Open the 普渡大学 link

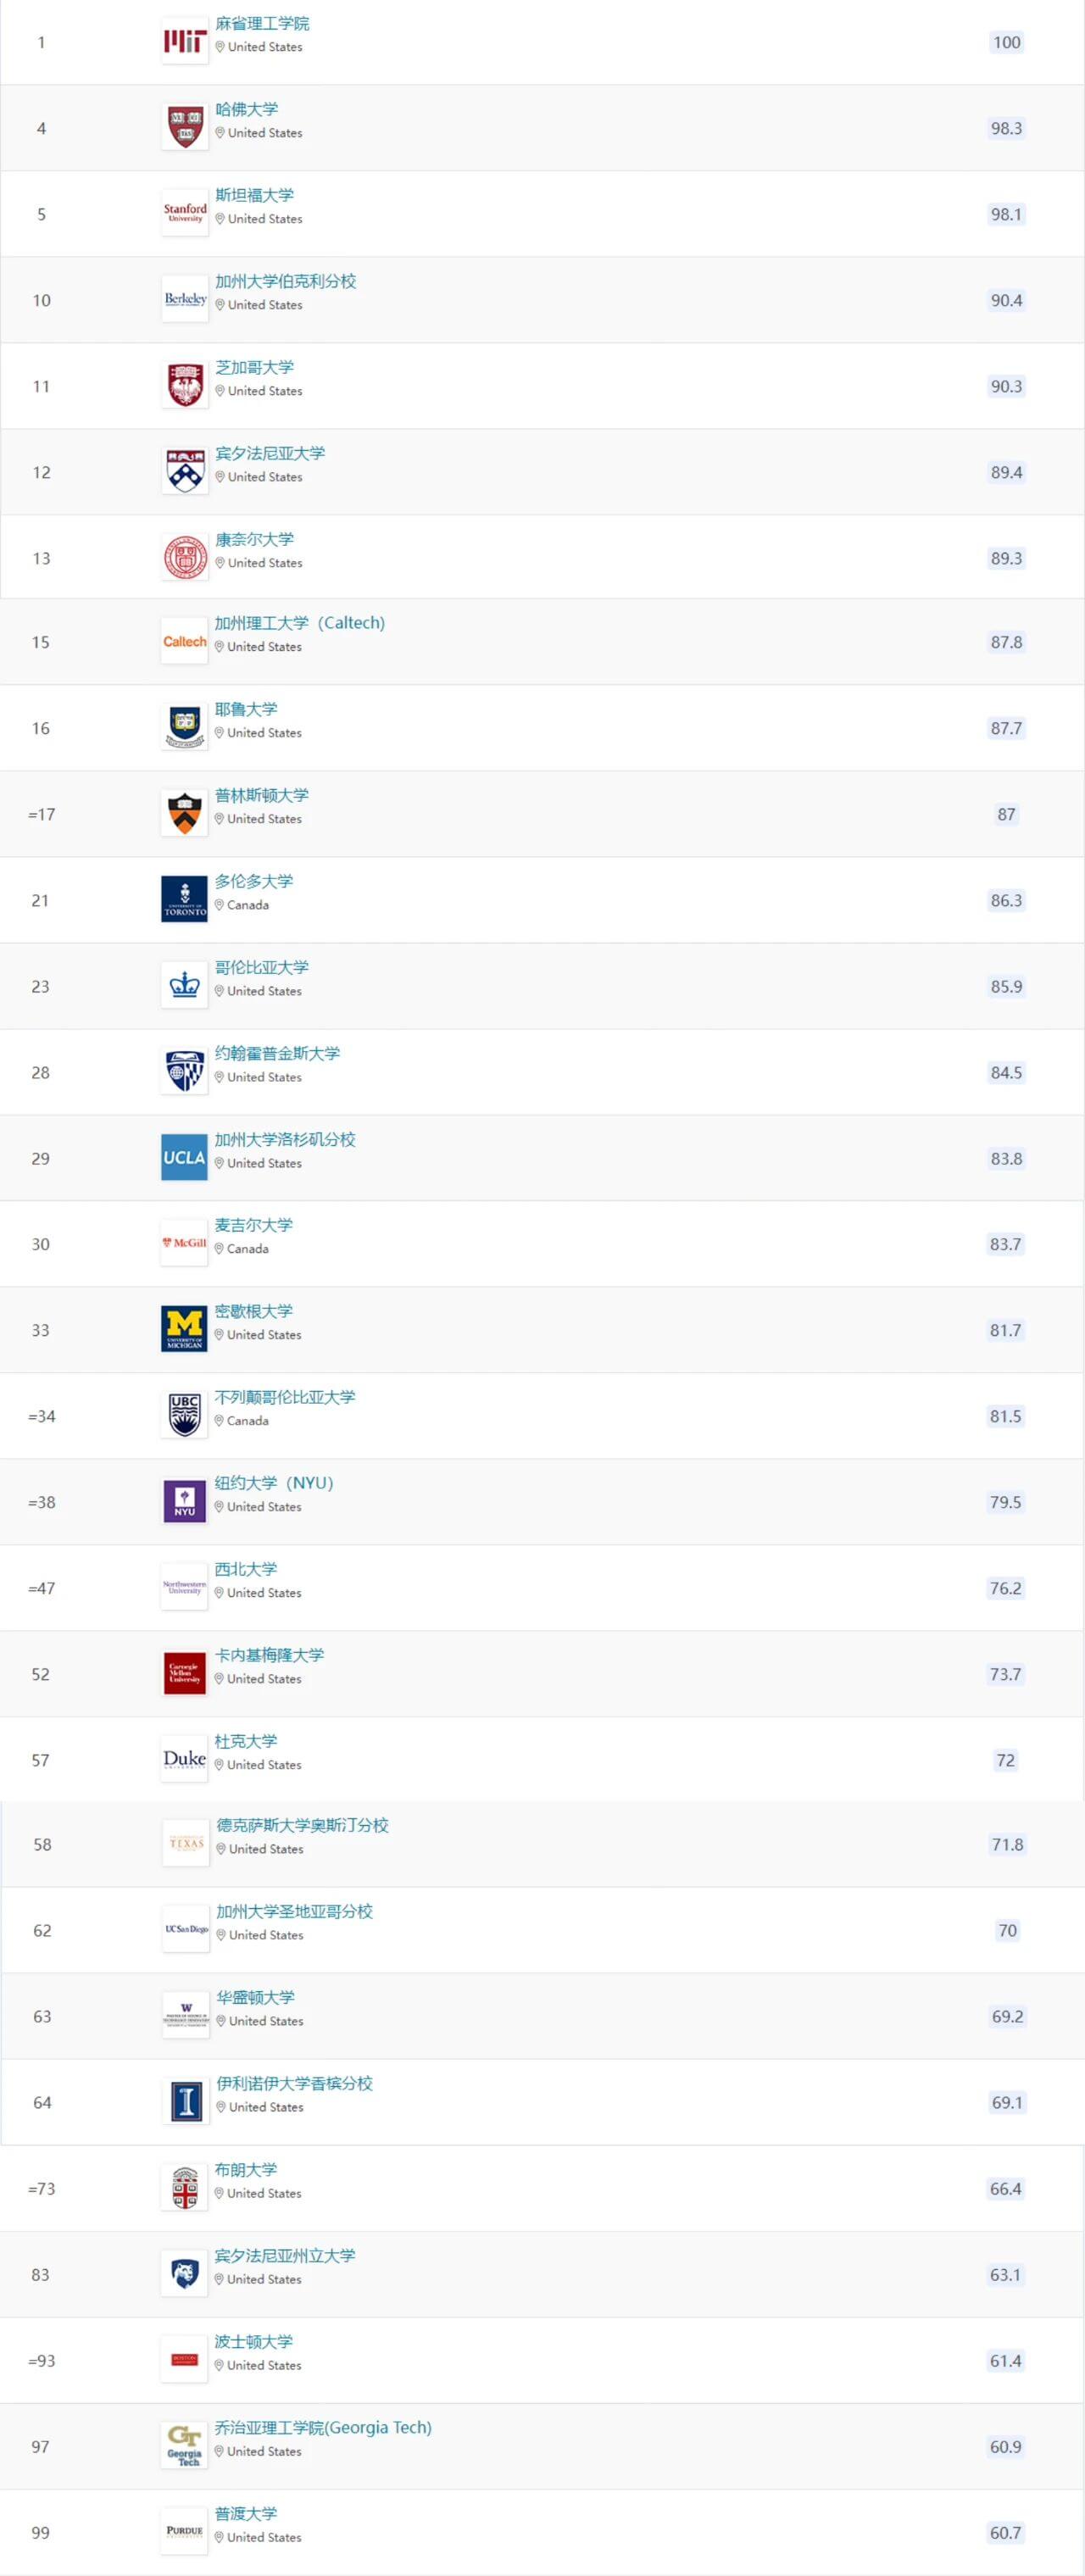(x=246, y=2514)
